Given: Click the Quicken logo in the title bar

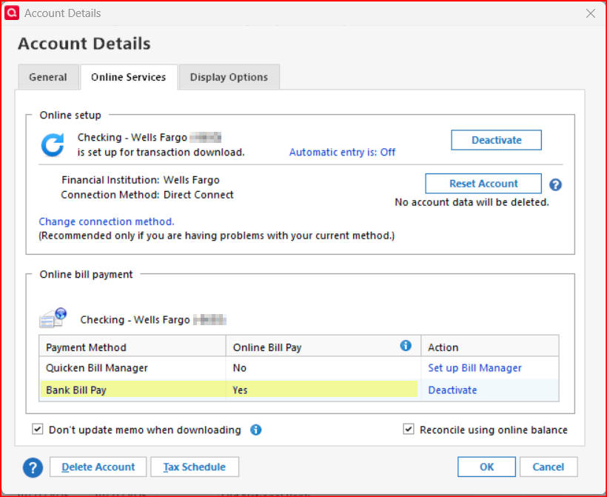Looking at the screenshot, I should tap(12, 13).
